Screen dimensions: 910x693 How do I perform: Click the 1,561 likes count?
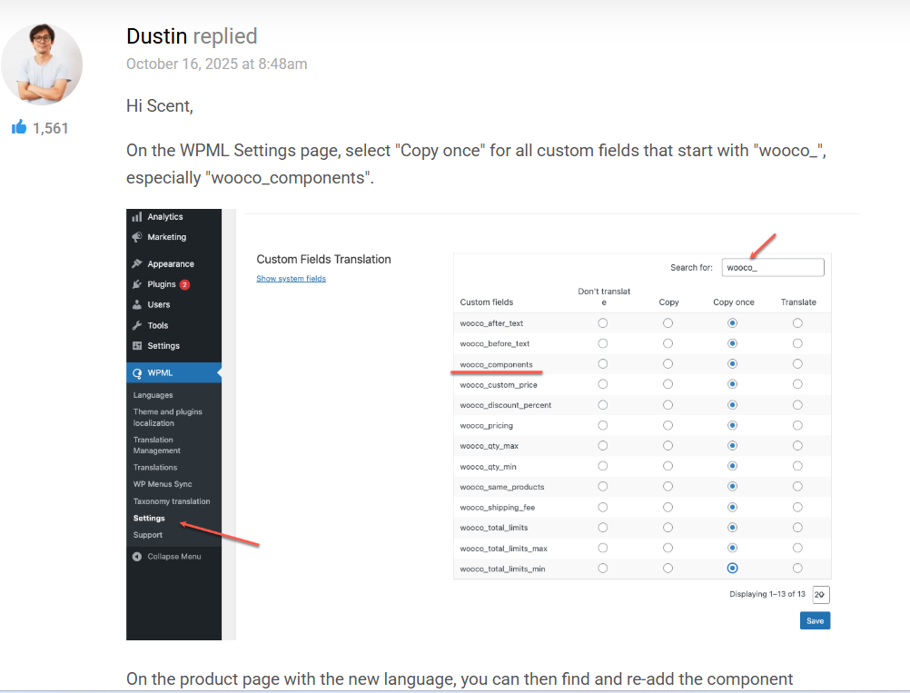51,128
